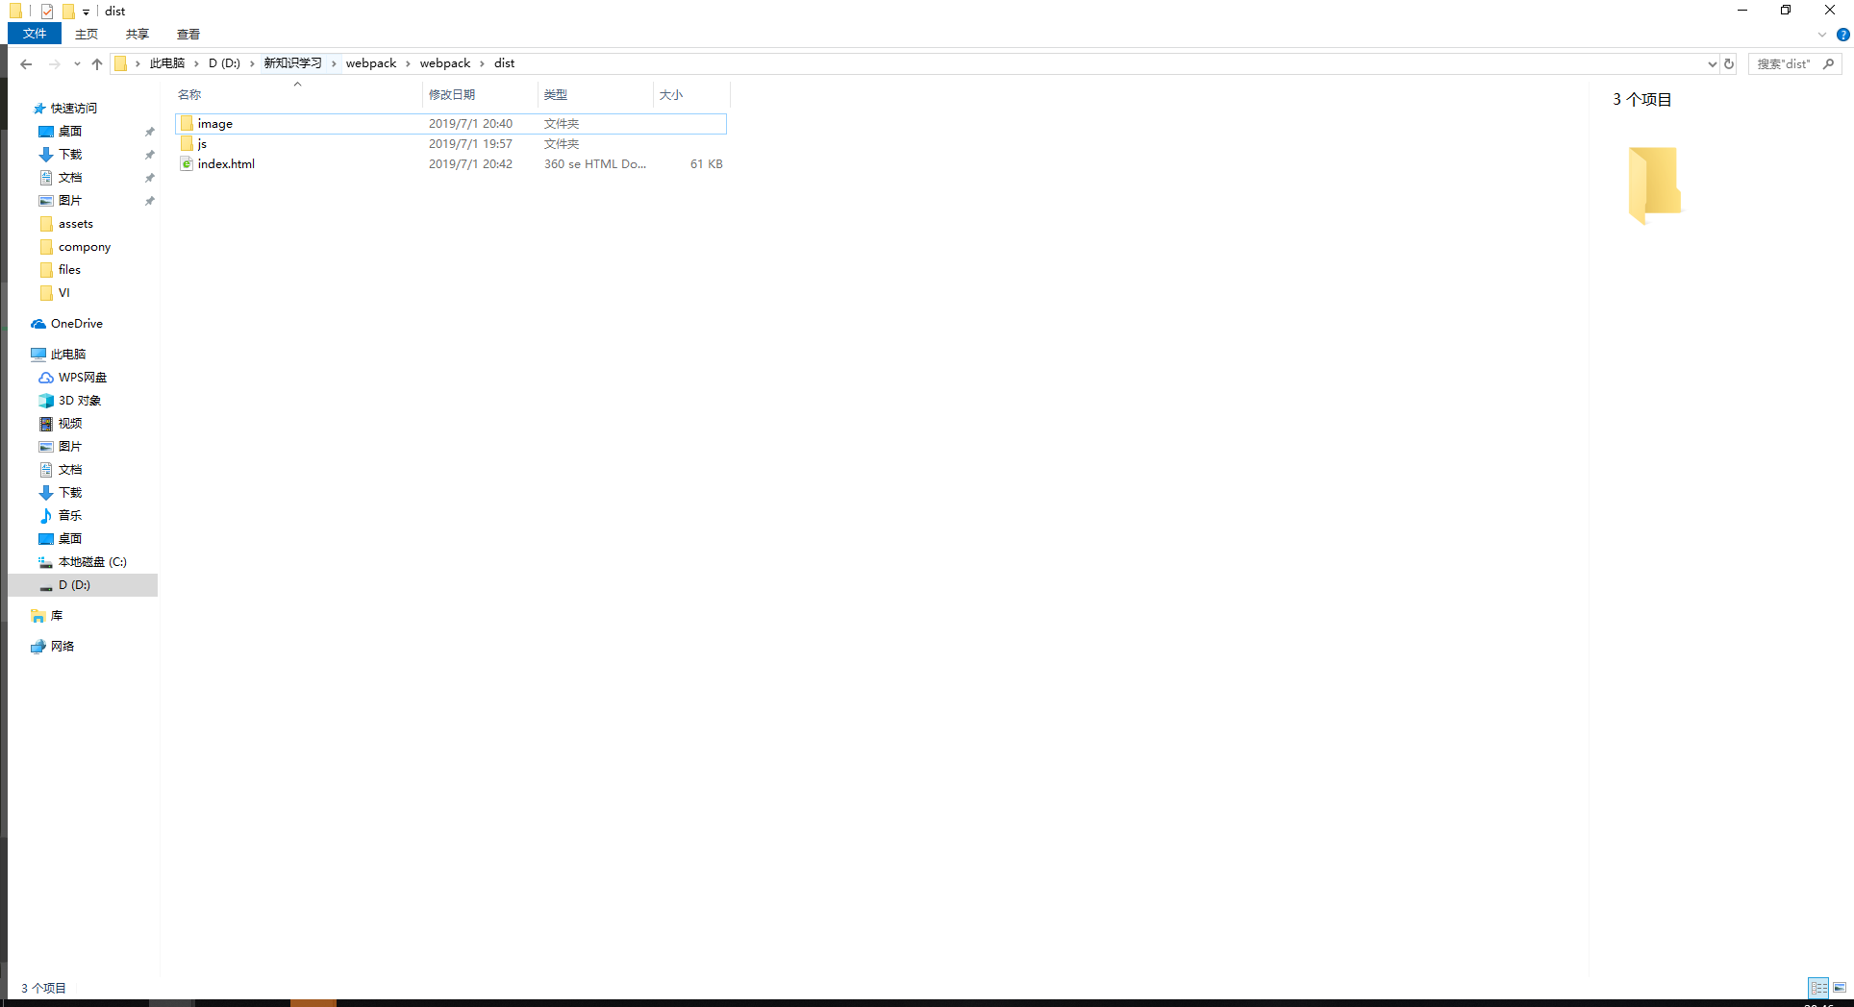Open 库 in navigation pane

[x=56, y=616]
